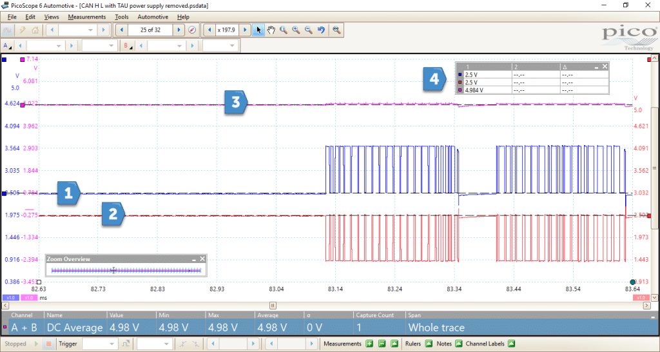Zoom to full view icon

(x=336, y=30)
